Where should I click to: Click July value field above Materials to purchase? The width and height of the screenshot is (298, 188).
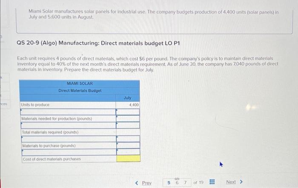pyautogui.click(x=128, y=139)
